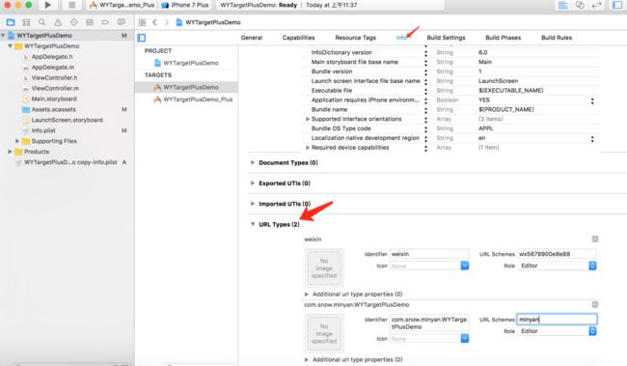
Task: Run the project with the play button
Action: (47, 5)
